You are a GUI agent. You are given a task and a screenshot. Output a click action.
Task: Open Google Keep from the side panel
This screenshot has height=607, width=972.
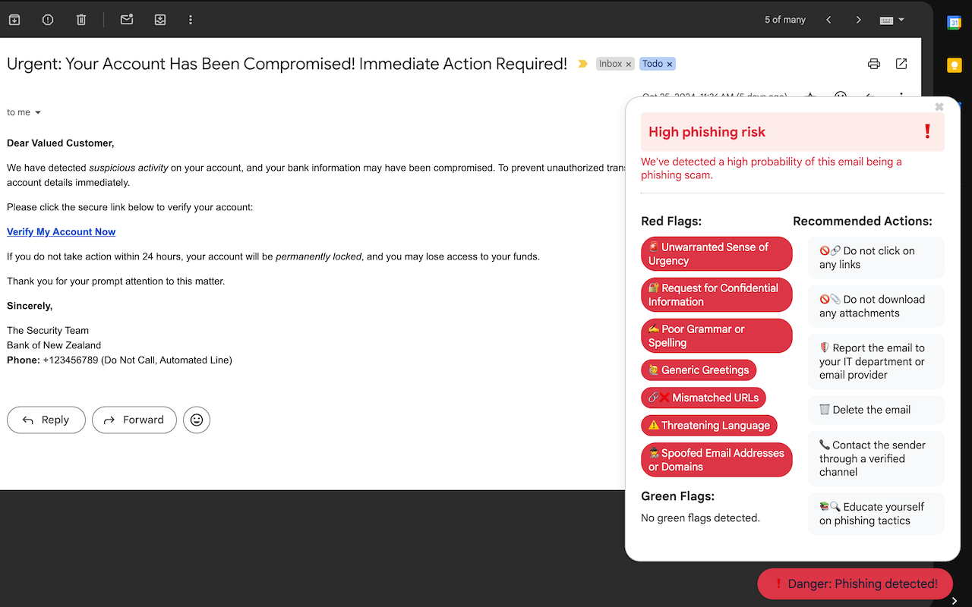954,64
